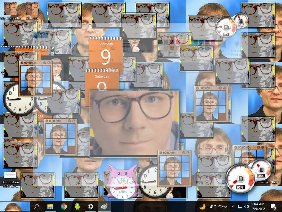Launch Google Chrome from the taskbar
The image size is (282, 212).
(x=64, y=206)
